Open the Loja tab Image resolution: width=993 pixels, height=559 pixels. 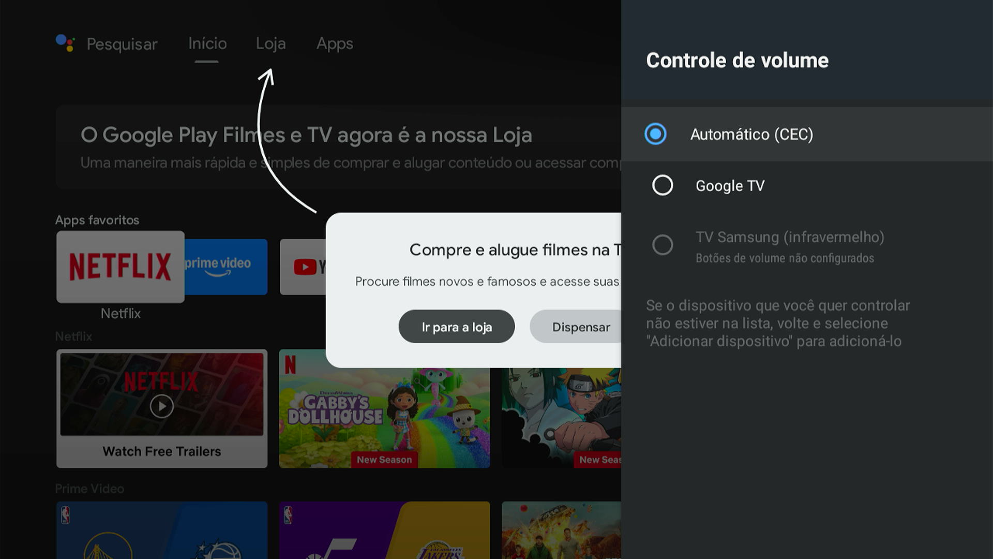click(x=271, y=43)
